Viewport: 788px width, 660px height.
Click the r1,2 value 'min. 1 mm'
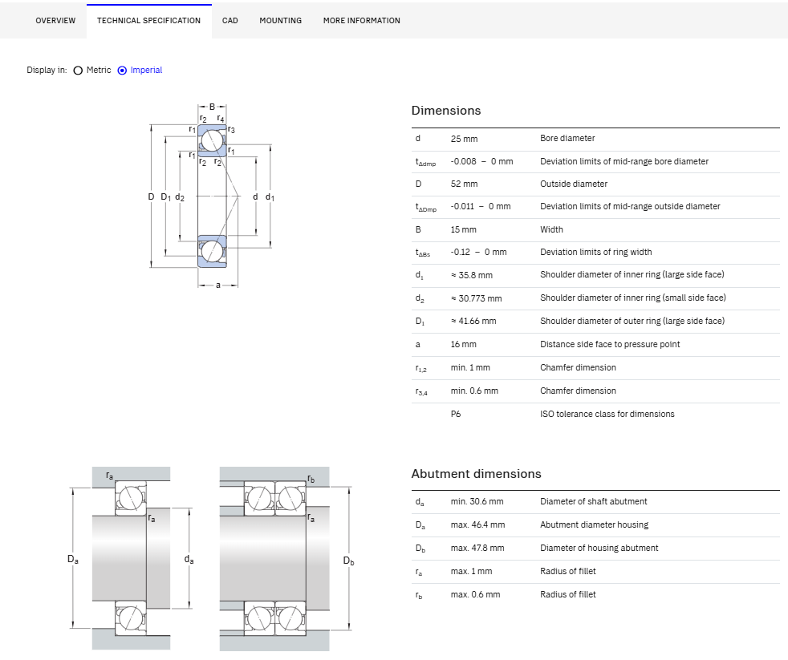470,367
